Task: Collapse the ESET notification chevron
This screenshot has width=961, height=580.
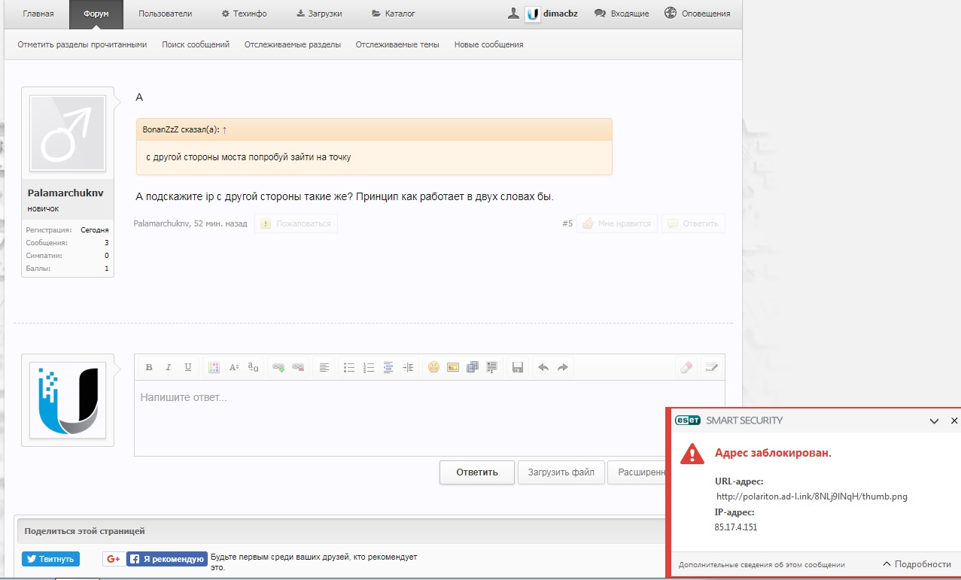Action: (934, 421)
